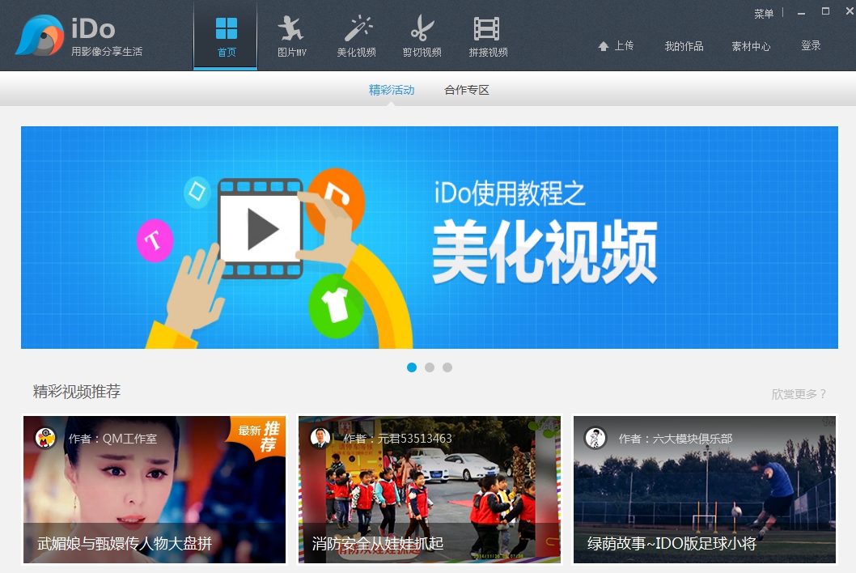
Task: Switch to the 合作专区 tab
Action: (x=466, y=90)
